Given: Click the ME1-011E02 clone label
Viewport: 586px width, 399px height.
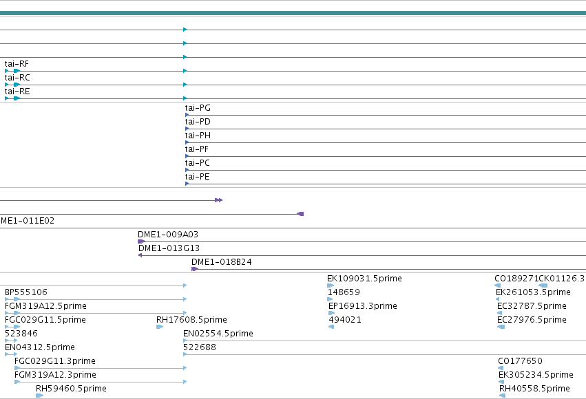Looking at the screenshot, I should point(28,221).
